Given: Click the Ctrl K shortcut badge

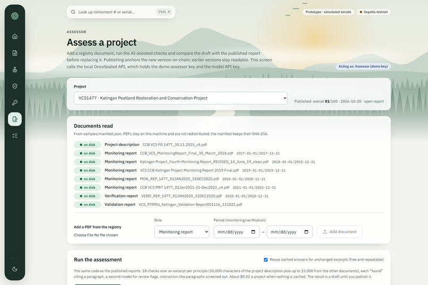Looking at the screenshot, I should click(x=164, y=12).
